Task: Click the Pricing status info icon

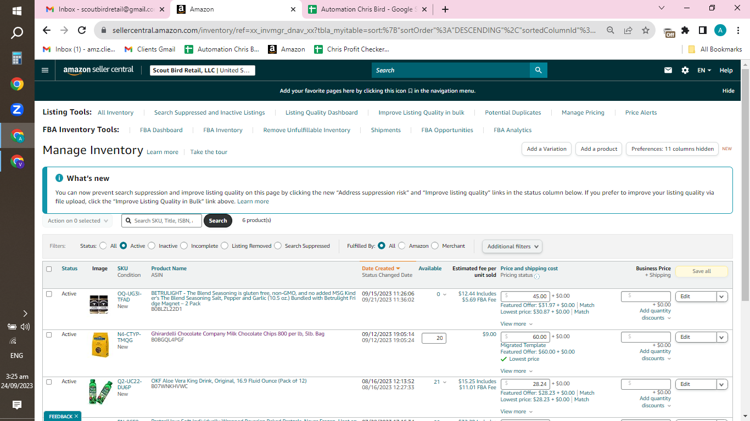Action: [x=537, y=276]
